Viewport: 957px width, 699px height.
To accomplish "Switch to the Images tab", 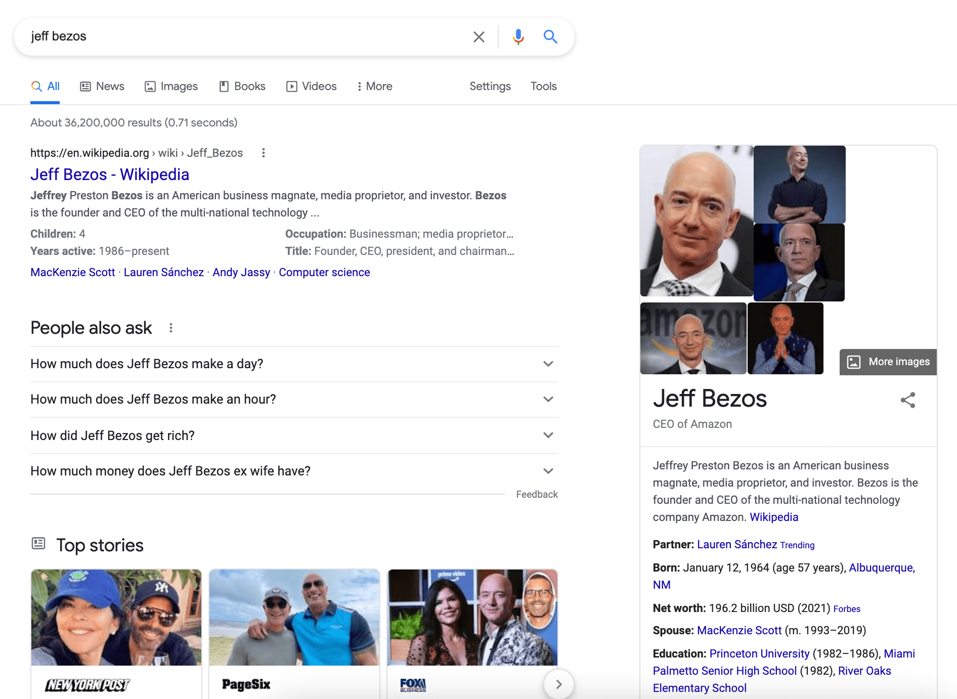I will [171, 86].
